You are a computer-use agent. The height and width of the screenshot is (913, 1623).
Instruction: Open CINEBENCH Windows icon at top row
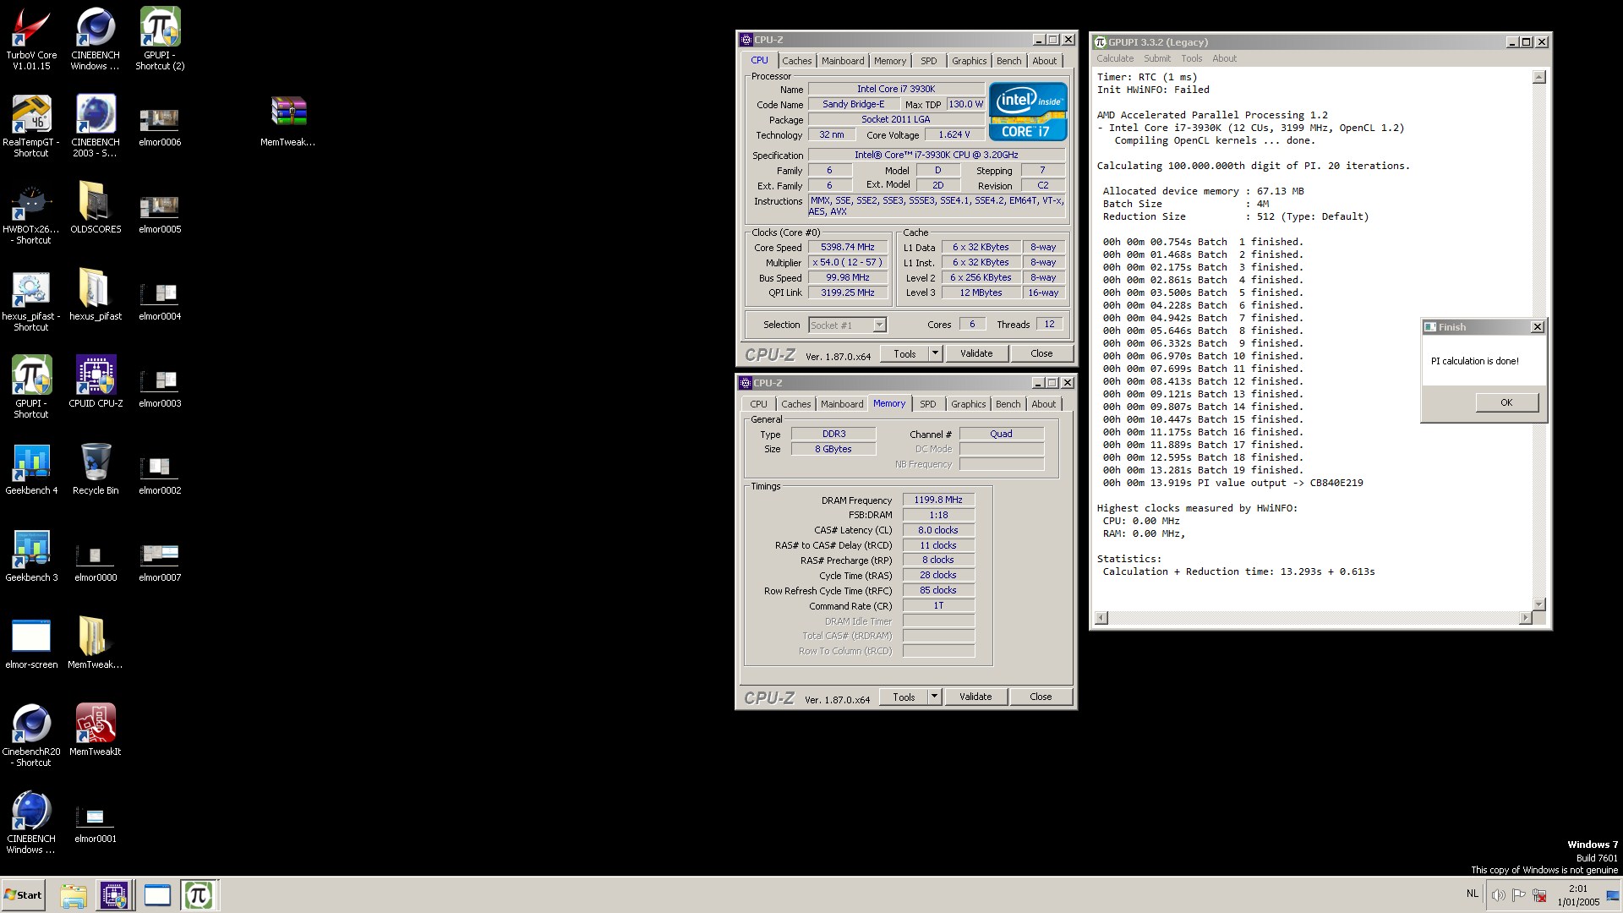click(96, 38)
